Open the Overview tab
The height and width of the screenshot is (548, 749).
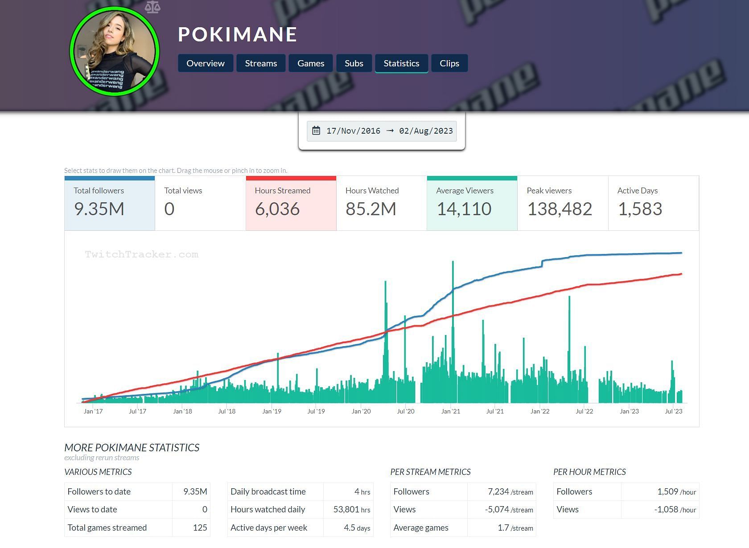click(x=206, y=63)
